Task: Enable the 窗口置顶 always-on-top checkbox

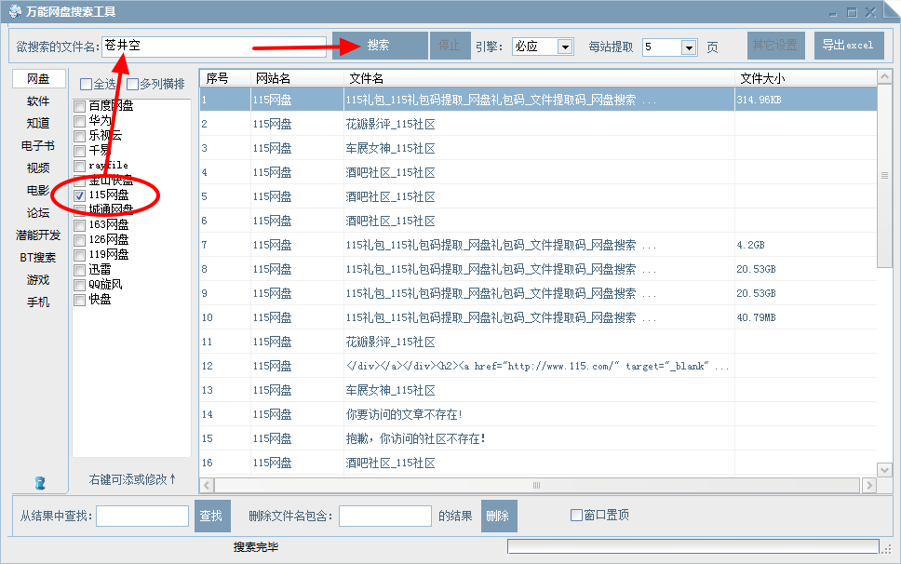Action: 576,516
